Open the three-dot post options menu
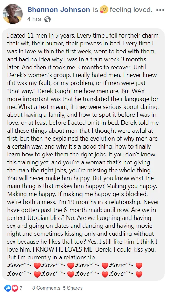170x296 pixels. coord(160,10)
